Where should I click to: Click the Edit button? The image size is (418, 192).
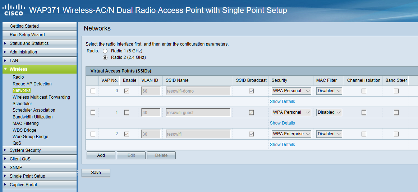[131, 155]
